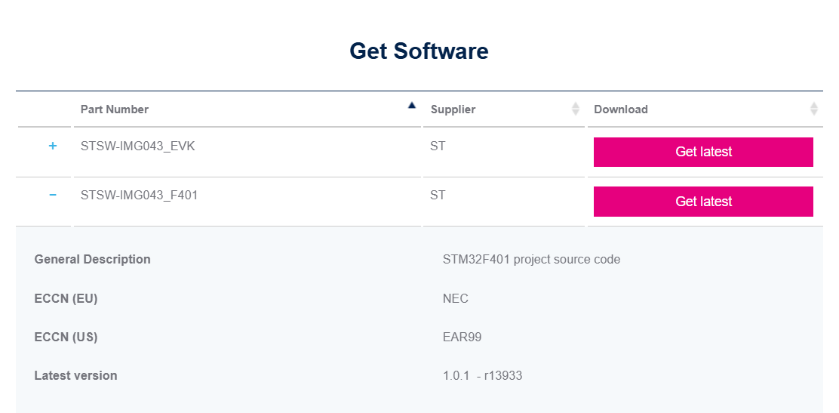
Task: Click ST supplier cell in the F401 row
Action: click(438, 195)
